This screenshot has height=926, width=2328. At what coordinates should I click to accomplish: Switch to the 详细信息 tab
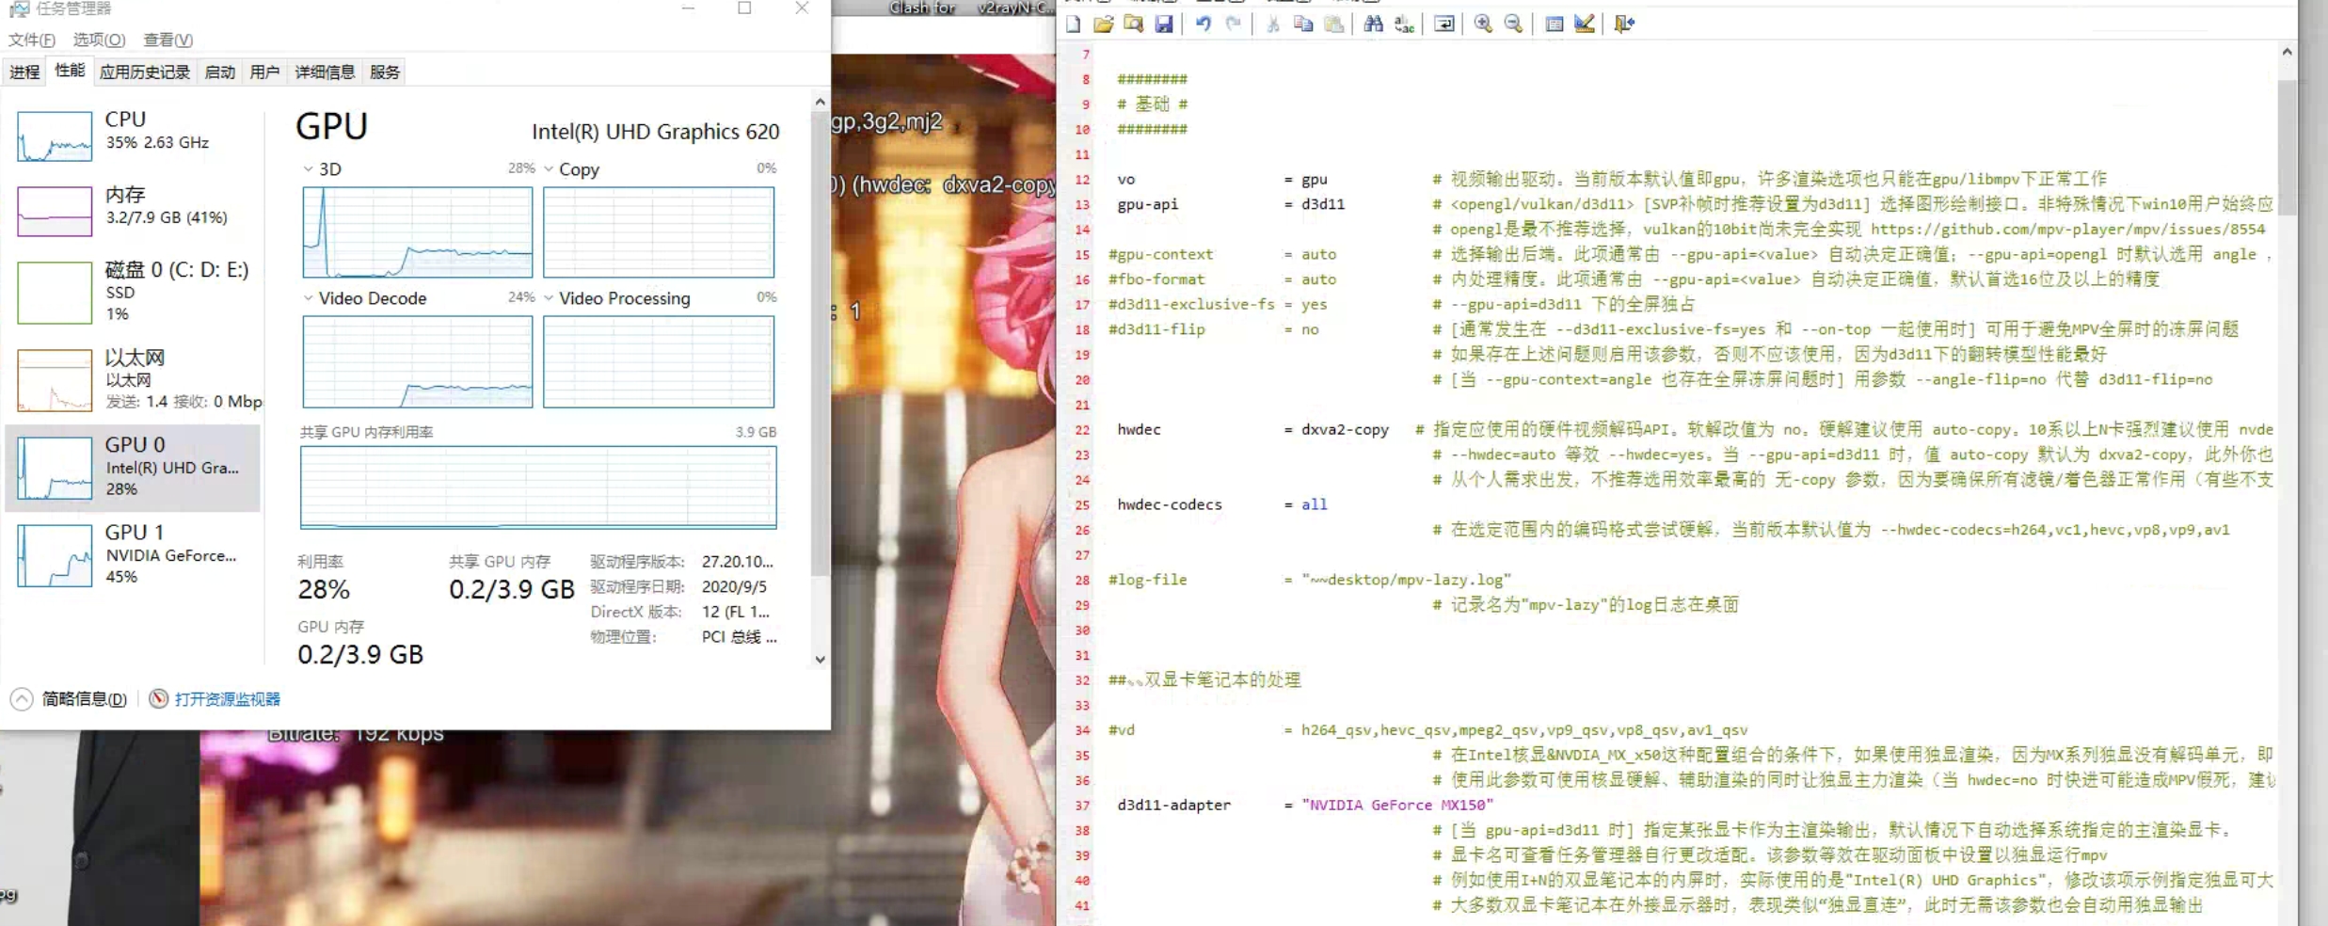click(325, 72)
